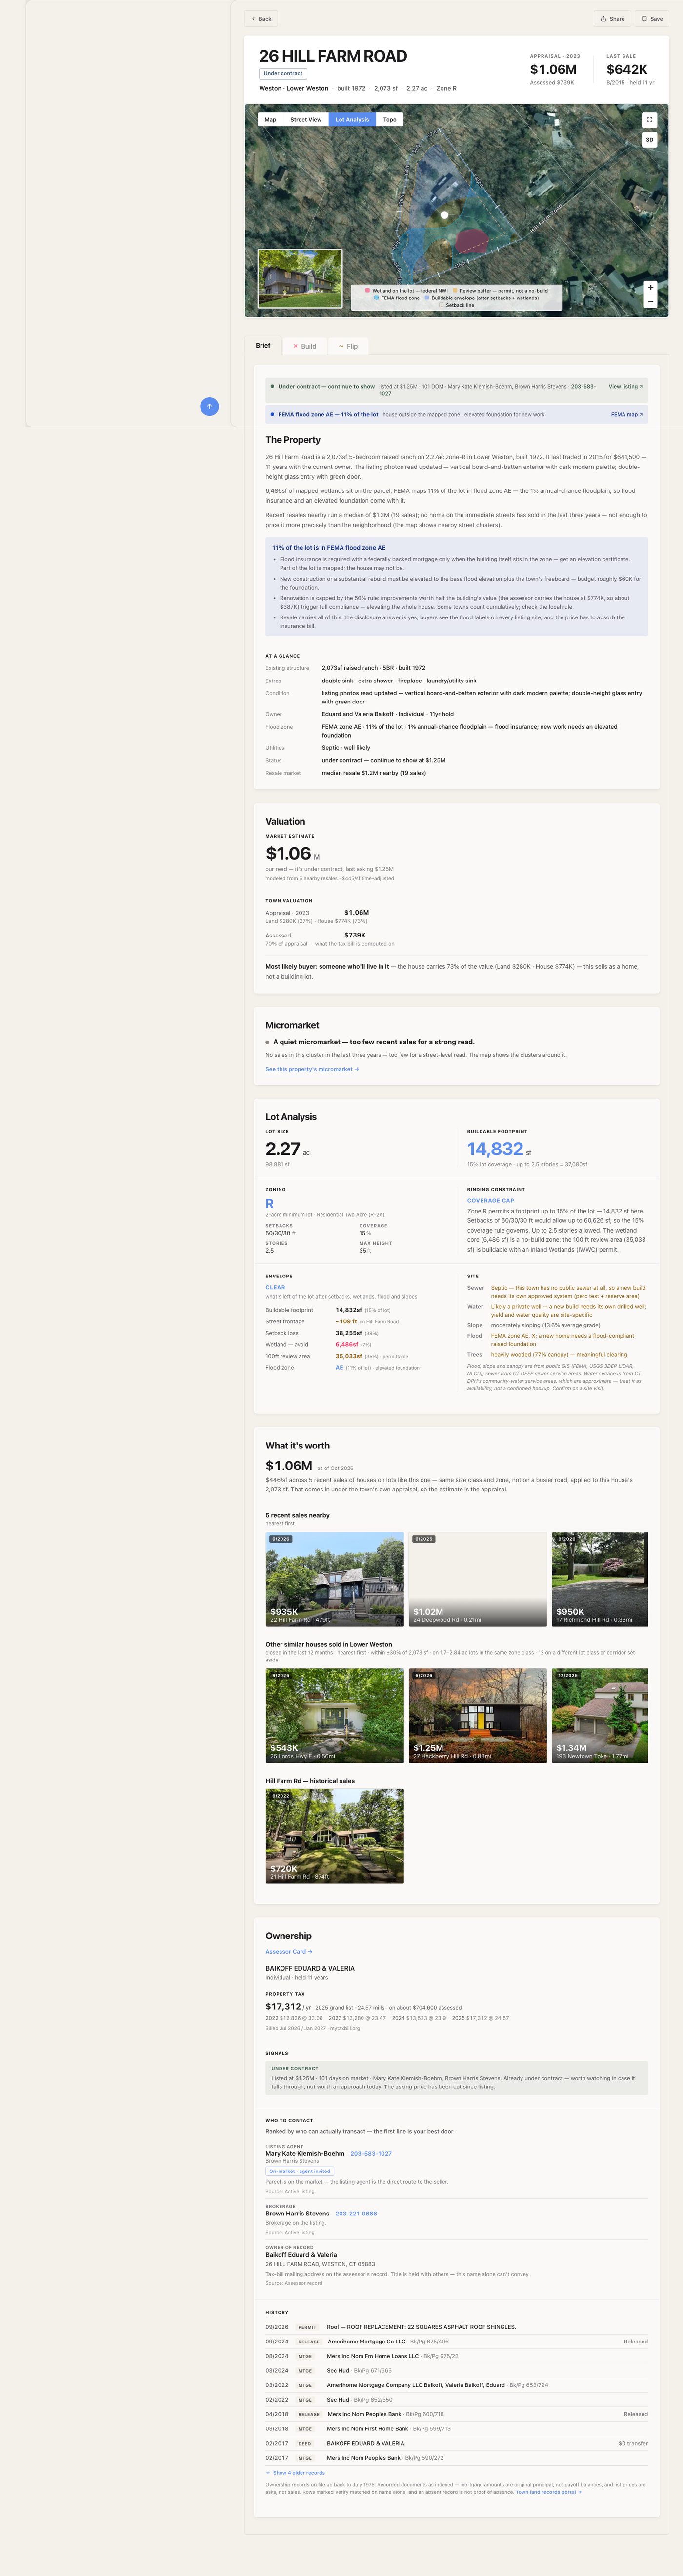Image resolution: width=683 pixels, height=2576 pixels.
Task: Open the $1.25M 27 Hackberry Hill Rd comp
Action: click(477, 1715)
